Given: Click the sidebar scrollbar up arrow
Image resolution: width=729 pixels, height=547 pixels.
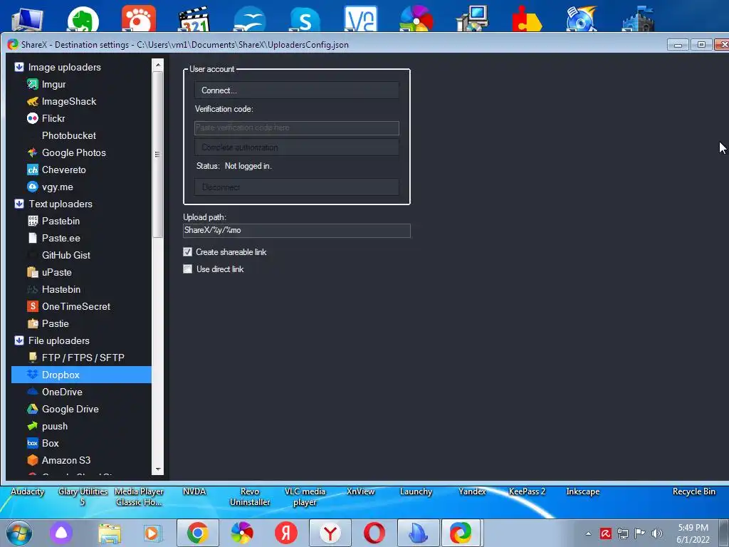Looking at the screenshot, I should click(157, 65).
